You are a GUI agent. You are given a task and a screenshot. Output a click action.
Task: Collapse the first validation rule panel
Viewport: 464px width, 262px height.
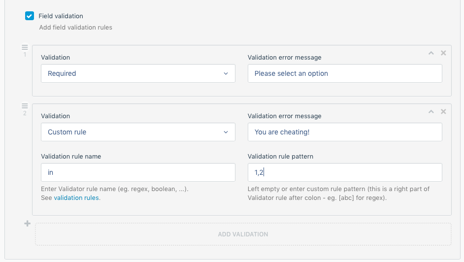click(x=431, y=53)
